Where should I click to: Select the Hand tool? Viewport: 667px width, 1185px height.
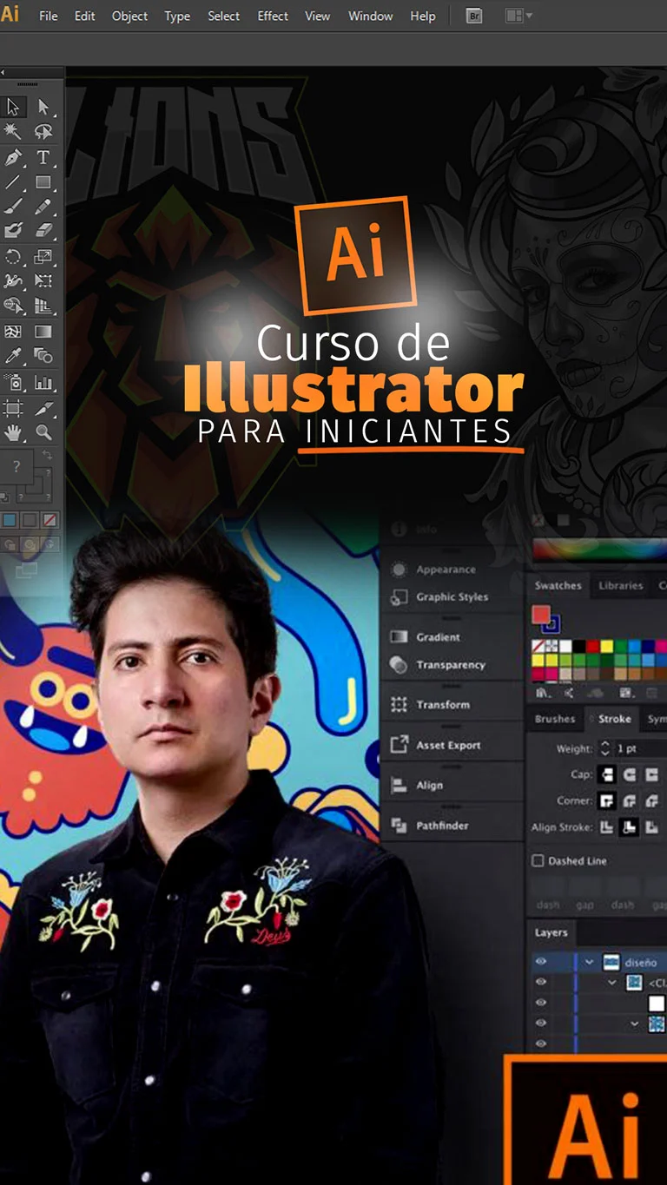[13, 432]
